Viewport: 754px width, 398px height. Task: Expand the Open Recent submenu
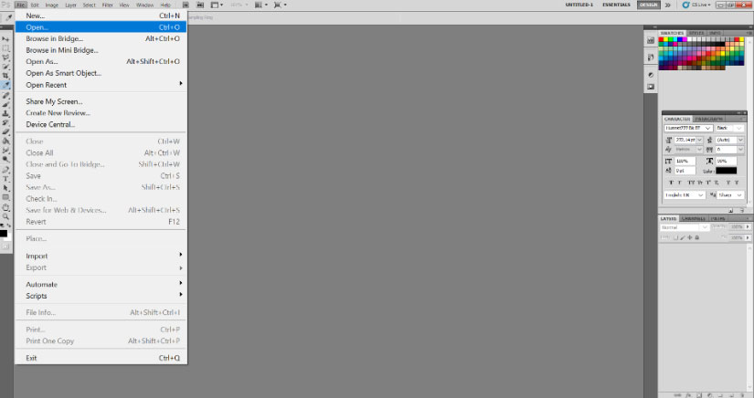click(101, 85)
